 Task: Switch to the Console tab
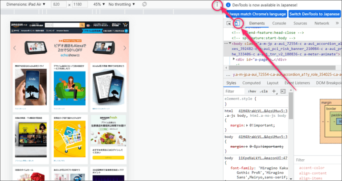pos(279,24)
